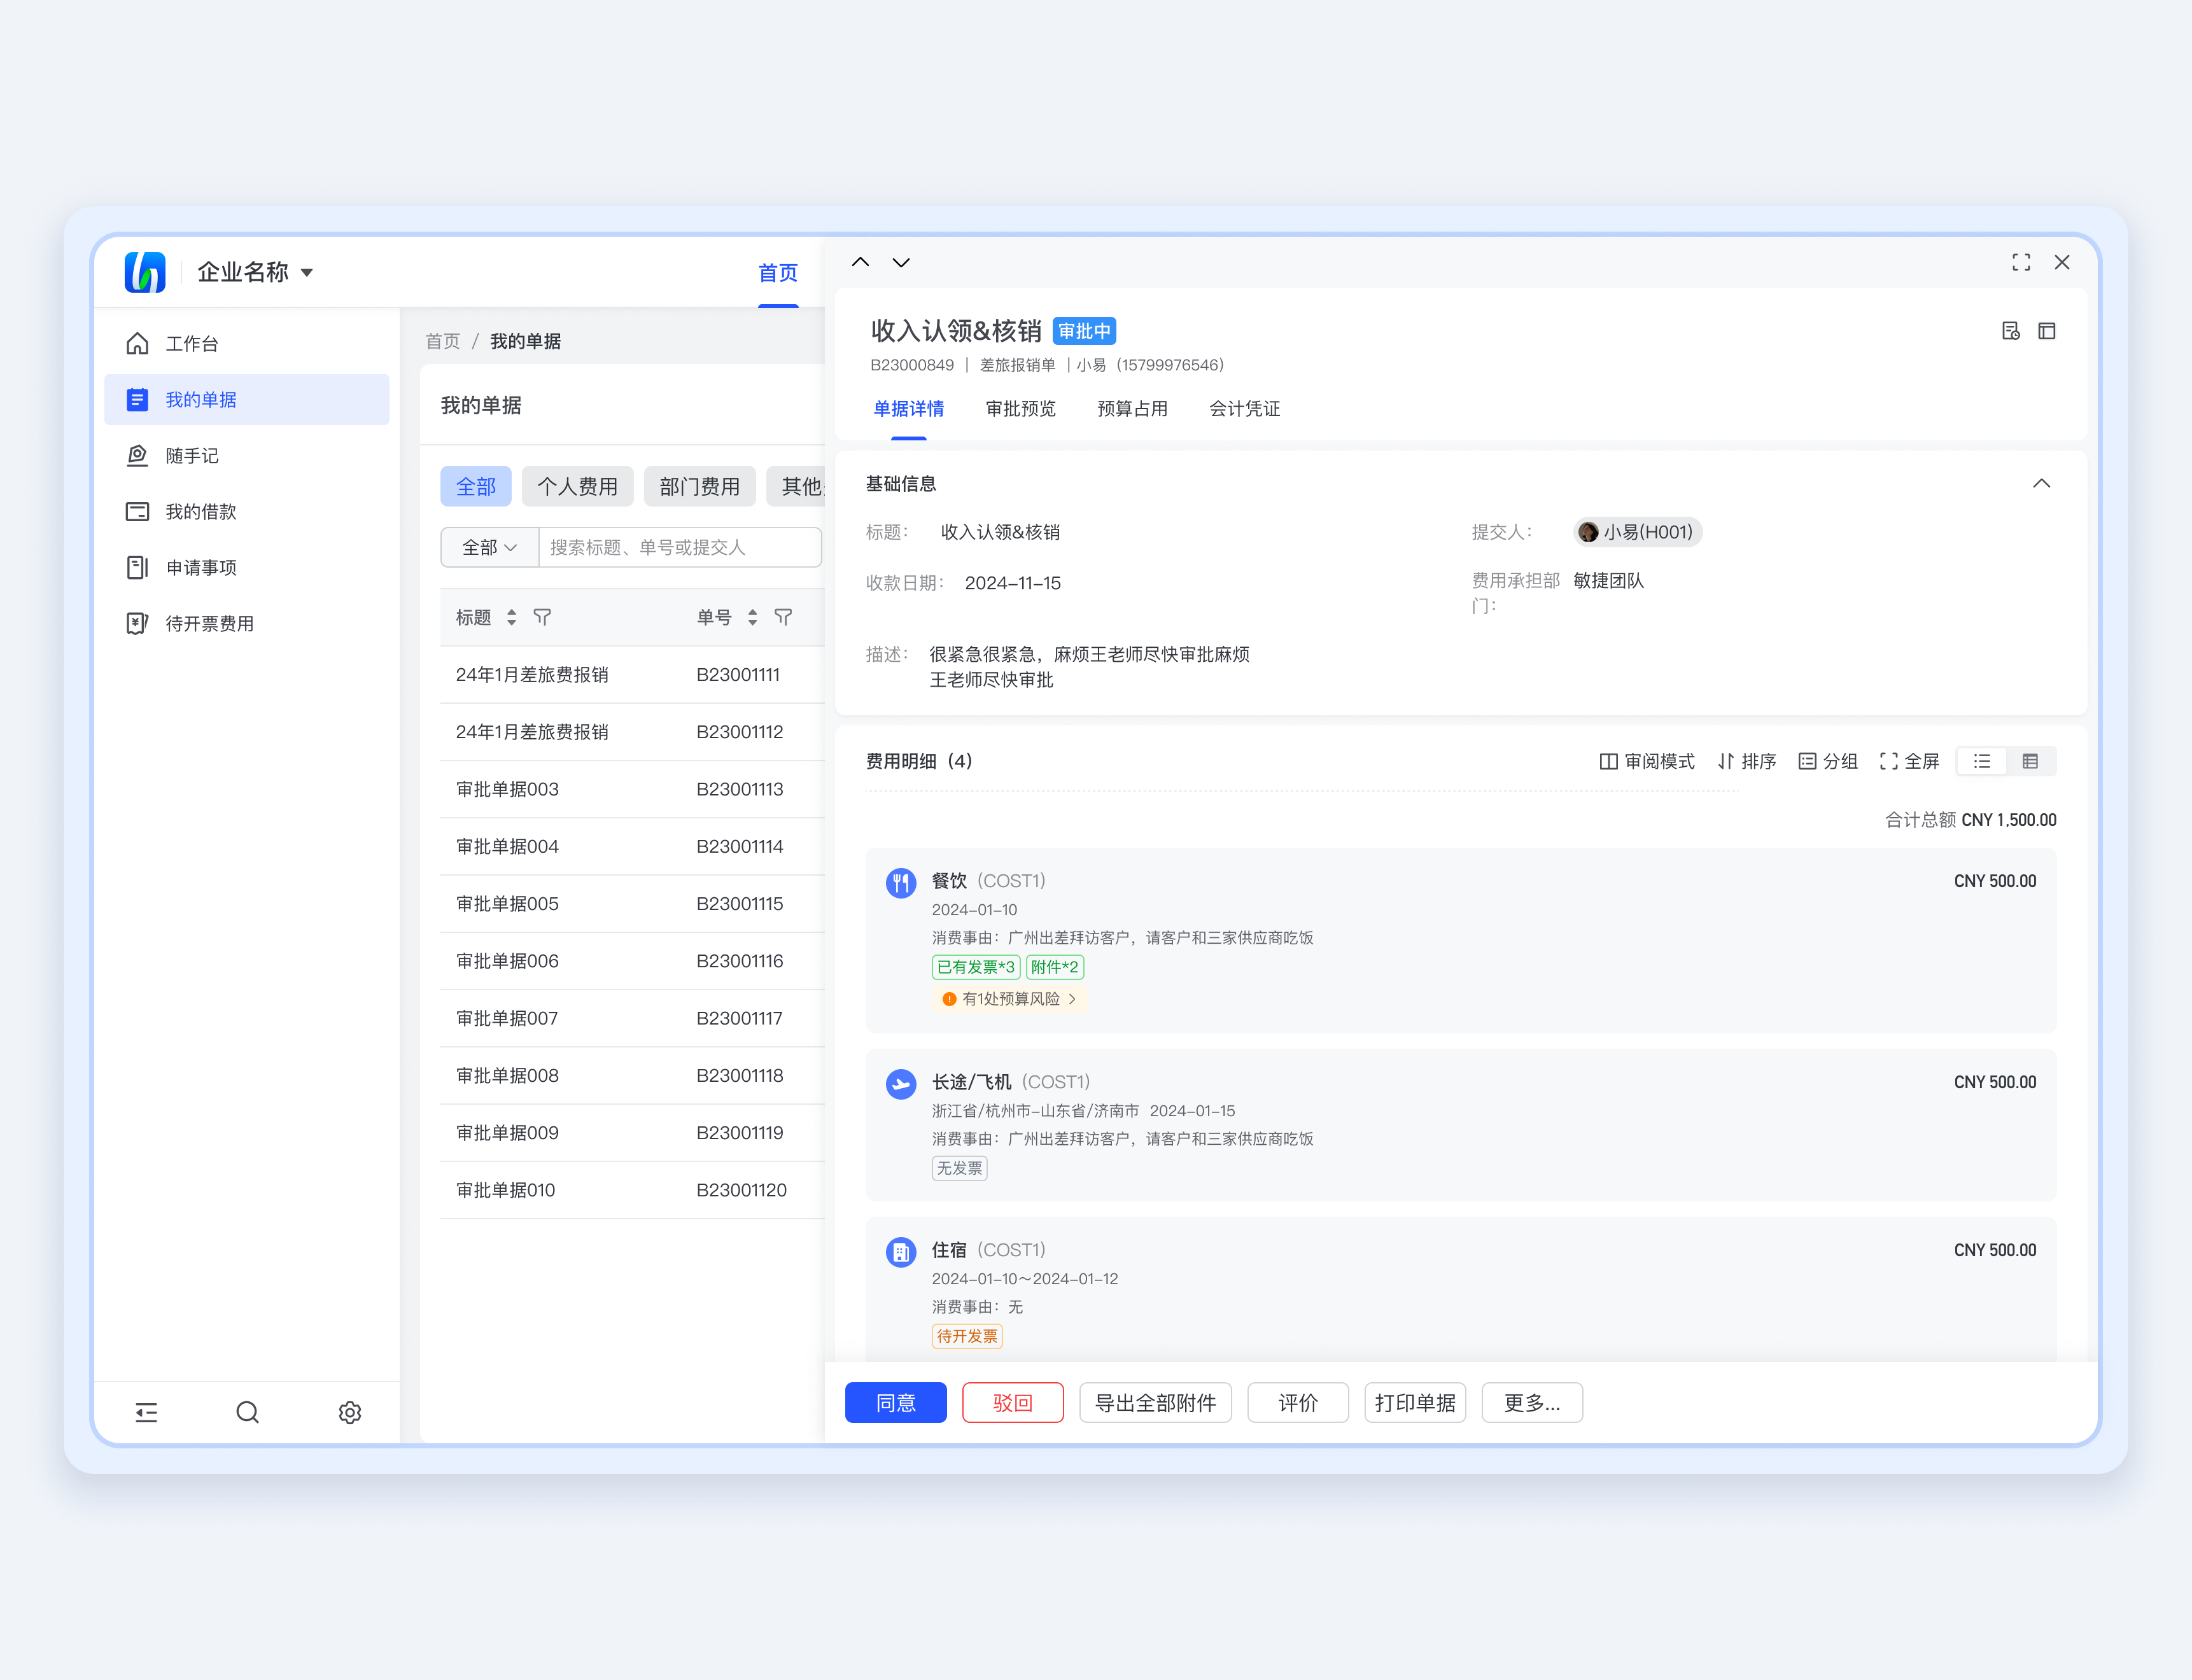2192x1680 pixels.
Task: Click the filter icon next to 标题 column
Action: 542,617
